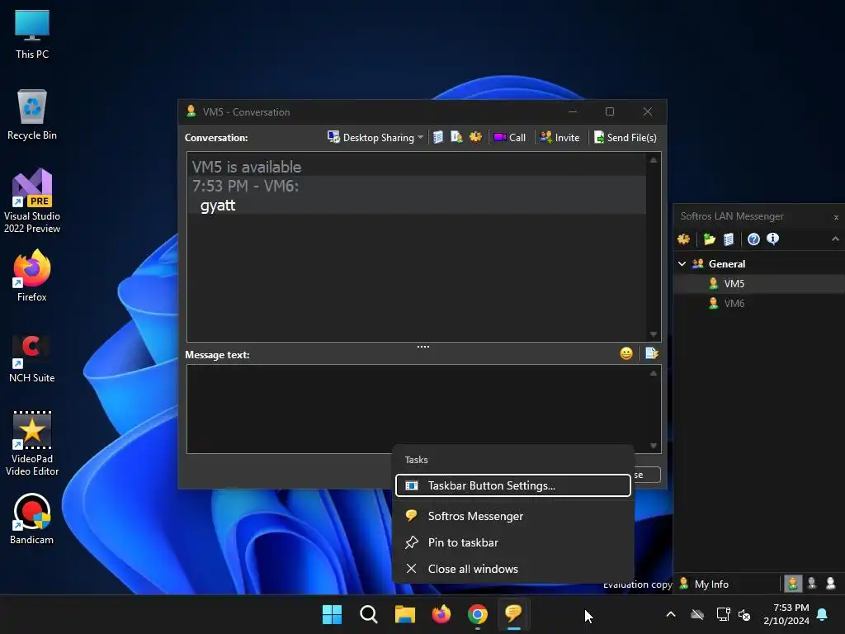The width and height of the screenshot is (845, 634).
Task: Open Windows Start menu
Action: tap(332, 614)
